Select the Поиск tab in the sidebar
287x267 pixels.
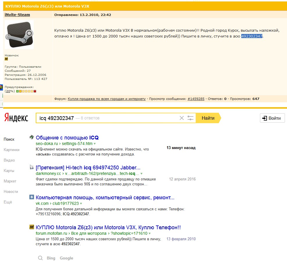(x=9, y=139)
